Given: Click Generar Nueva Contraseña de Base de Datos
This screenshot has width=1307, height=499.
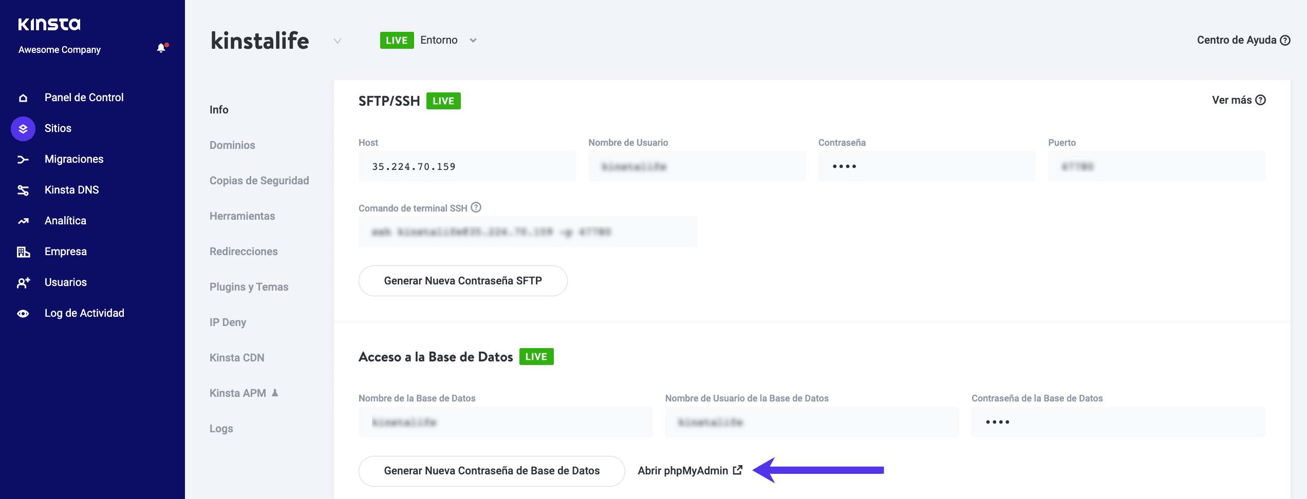Looking at the screenshot, I should pos(491,471).
